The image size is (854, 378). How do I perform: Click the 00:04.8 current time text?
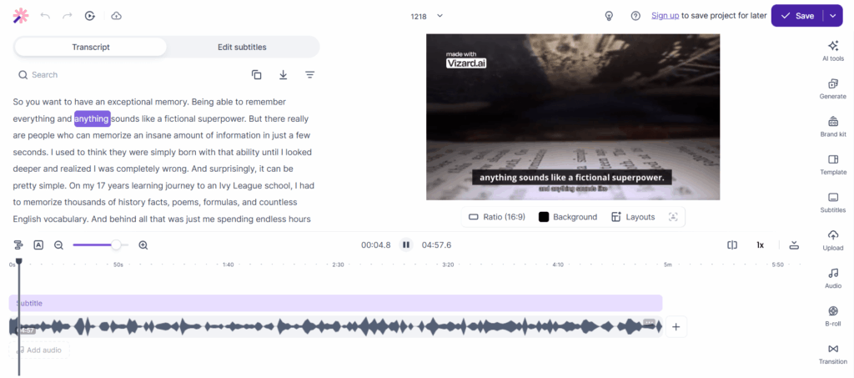pos(376,245)
